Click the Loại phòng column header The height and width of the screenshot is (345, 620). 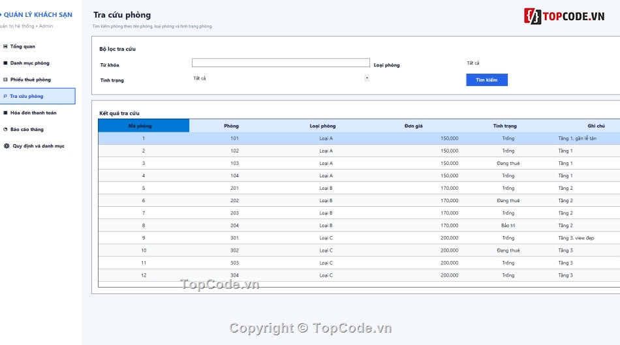[x=322, y=126]
